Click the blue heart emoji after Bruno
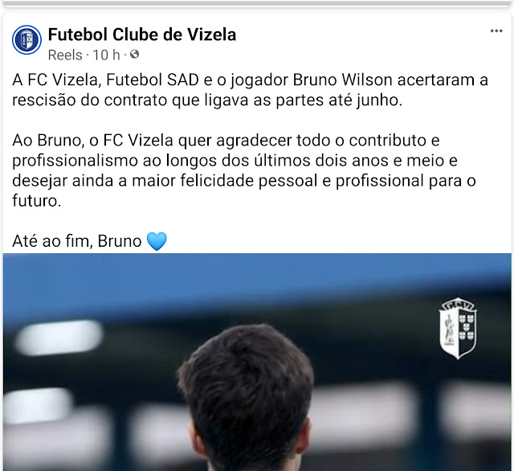The image size is (514, 471). tap(157, 241)
